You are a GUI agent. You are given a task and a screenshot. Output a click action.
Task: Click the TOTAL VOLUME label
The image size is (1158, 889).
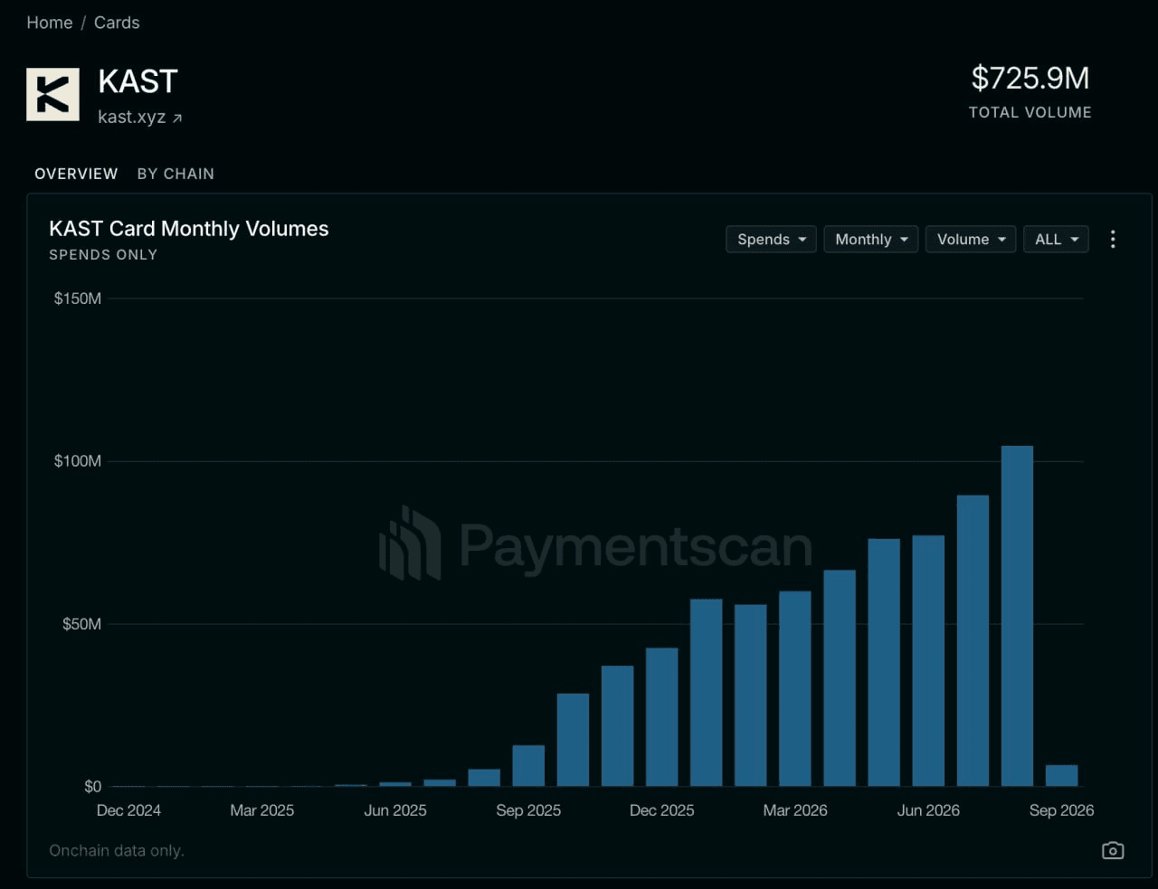[x=1030, y=112]
